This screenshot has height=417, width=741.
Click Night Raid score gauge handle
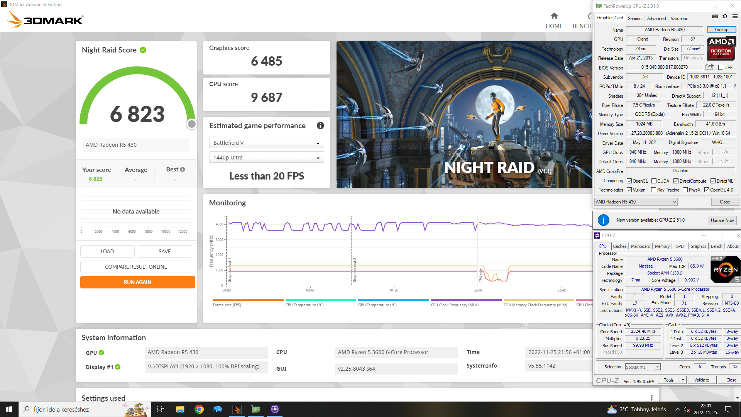point(191,124)
